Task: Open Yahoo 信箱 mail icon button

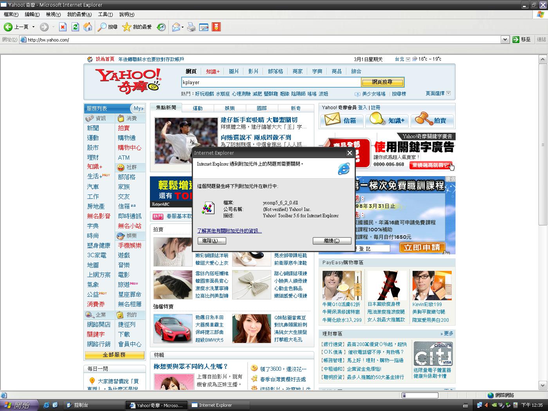Action: [341, 120]
